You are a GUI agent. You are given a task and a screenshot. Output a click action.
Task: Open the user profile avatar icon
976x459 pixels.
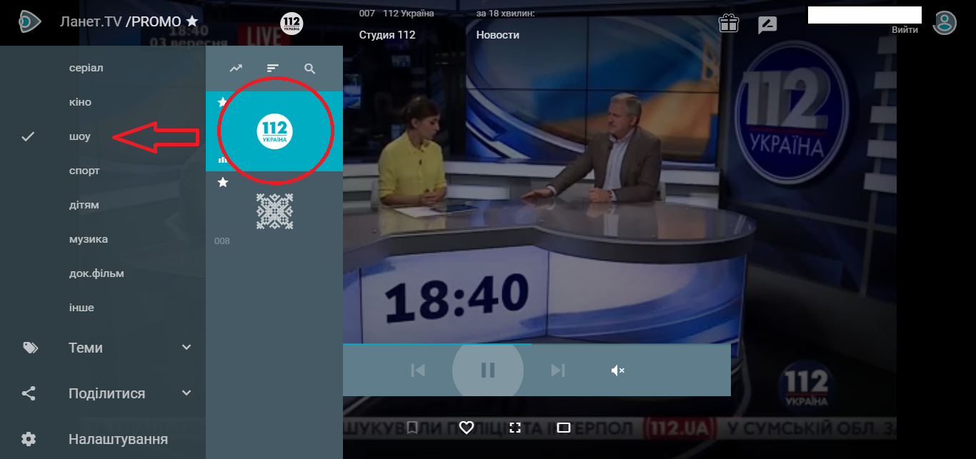point(945,22)
